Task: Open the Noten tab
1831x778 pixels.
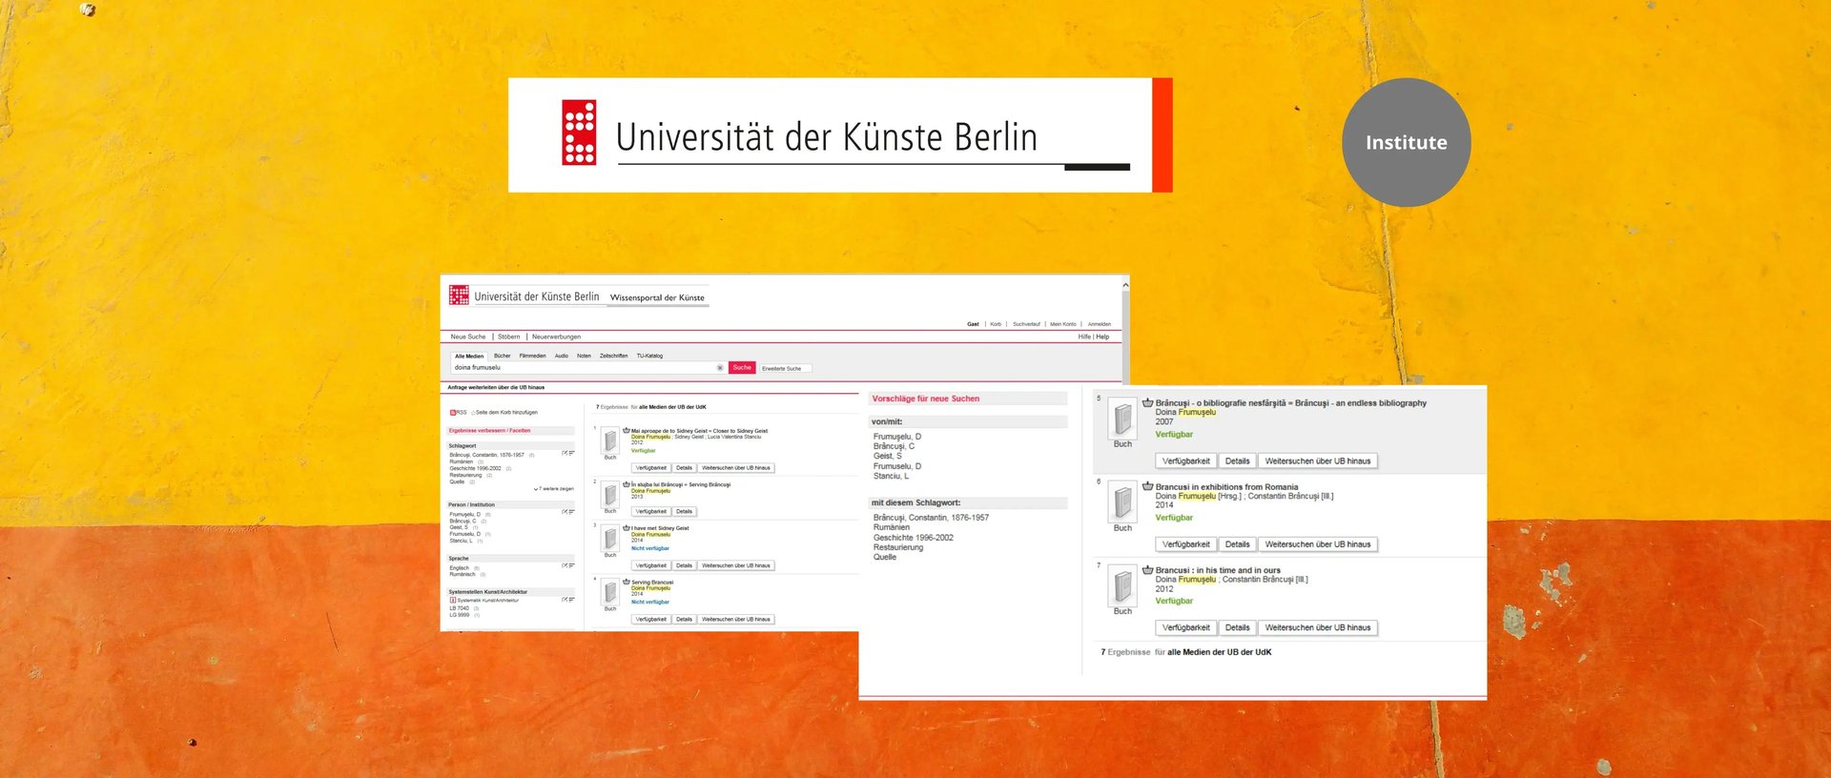Action: (584, 356)
